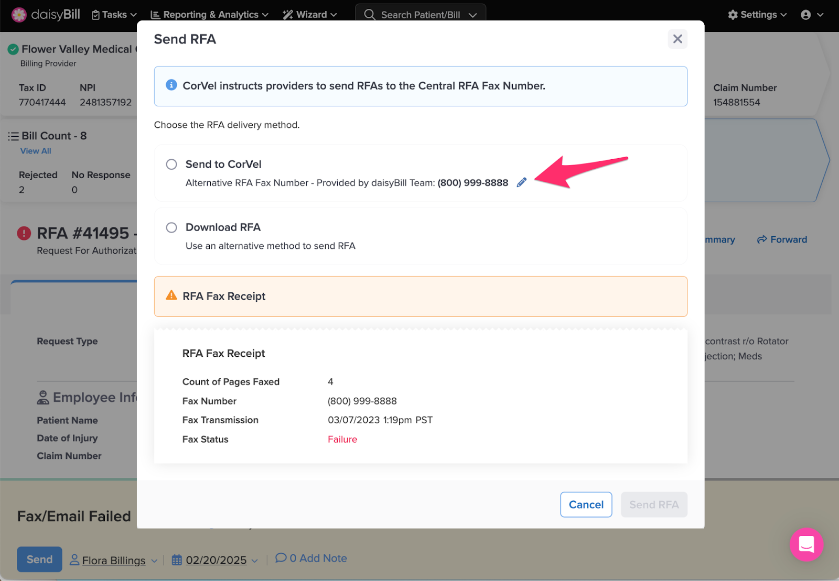The height and width of the screenshot is (581, 839).
Task: Click the fax number (800) 999-8888 in receipt
Action: click(362, 401)
